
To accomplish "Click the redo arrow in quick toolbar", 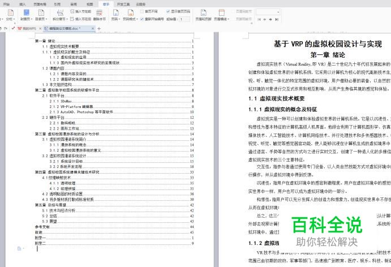I will (x=6, y=29).
